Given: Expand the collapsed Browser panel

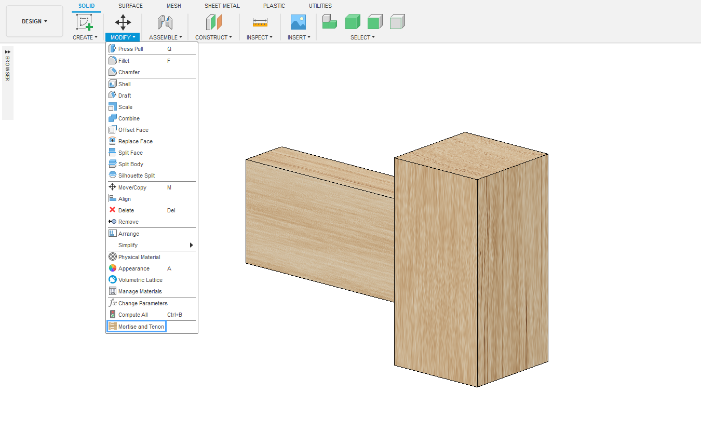Looking at the screenshot, I should pyautogui.click(x=7, y=52).
